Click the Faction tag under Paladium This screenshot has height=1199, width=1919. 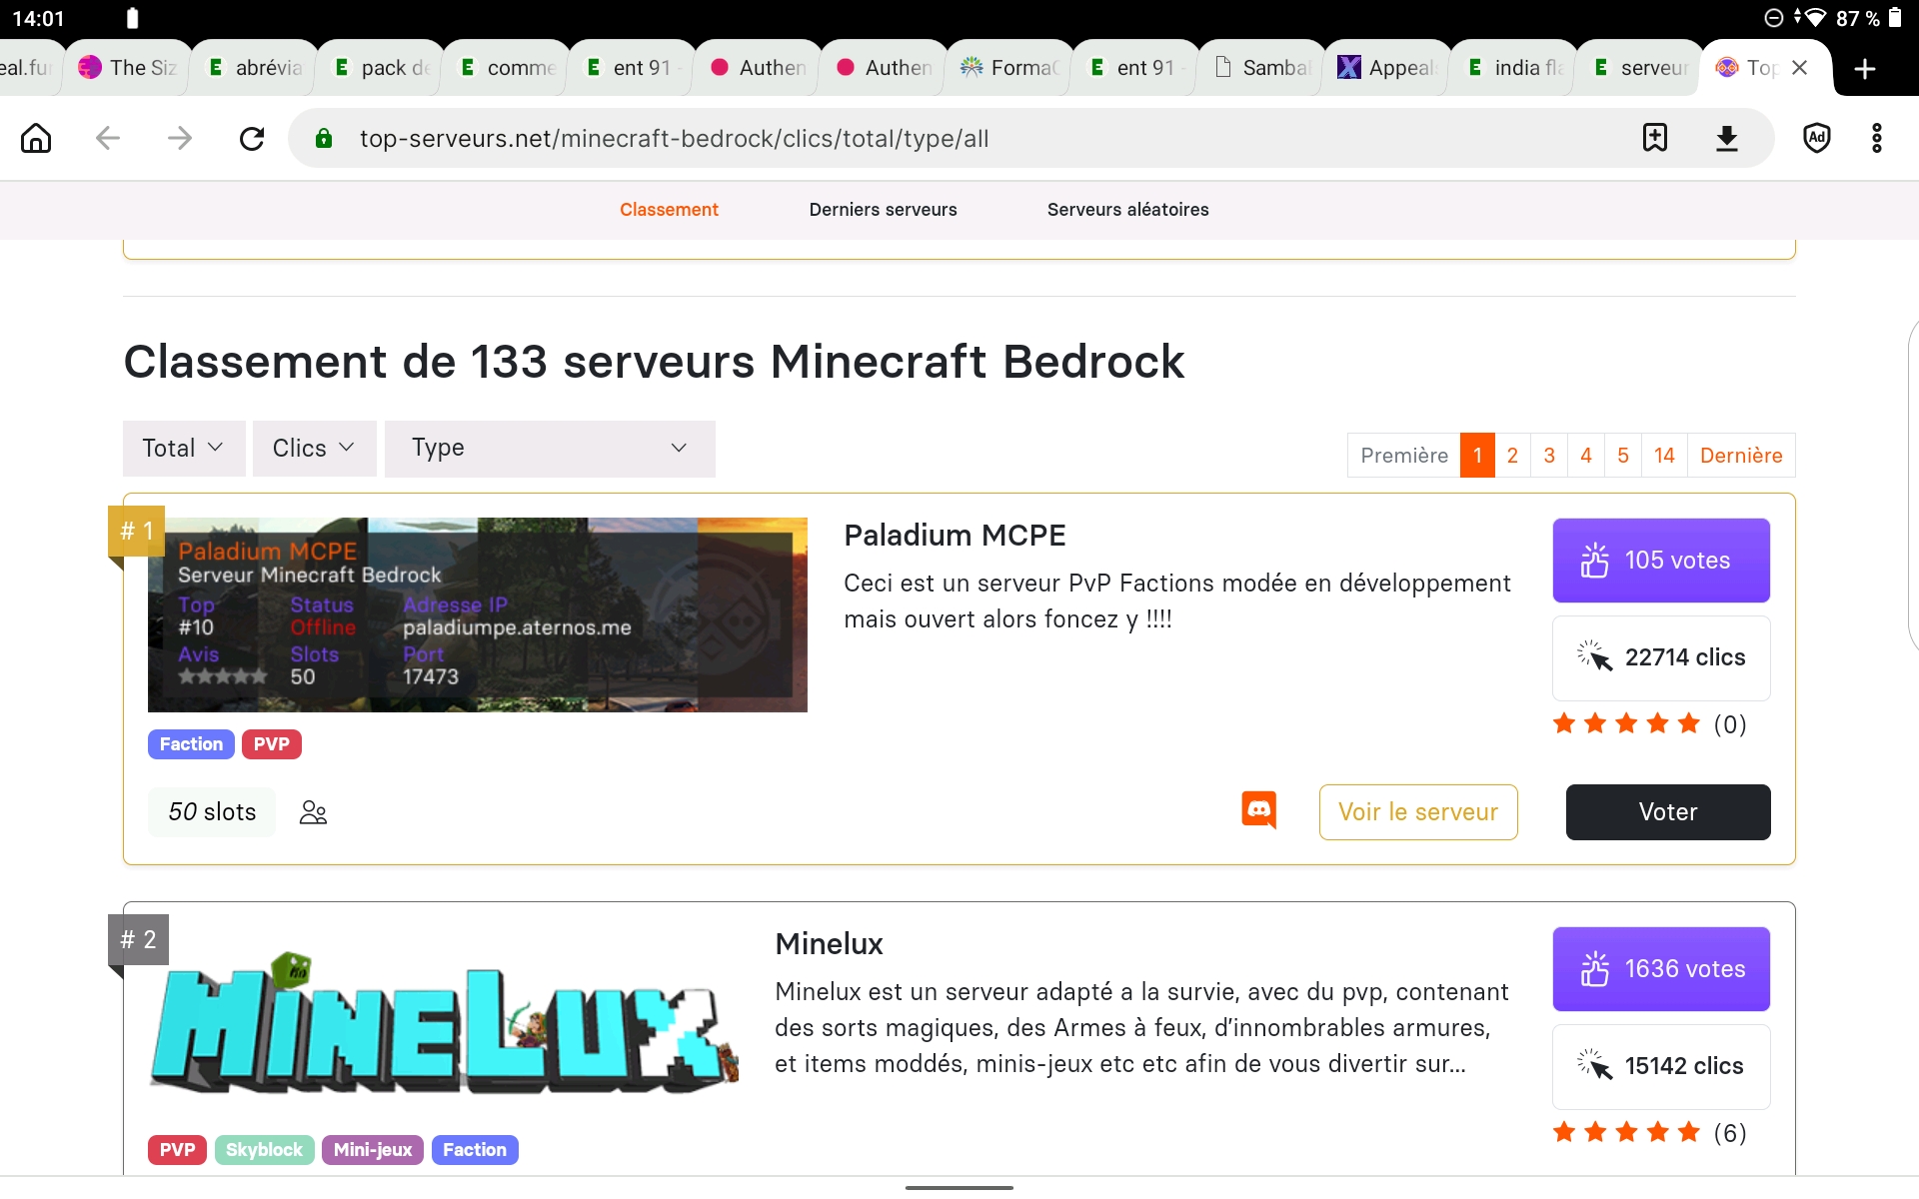191,744
